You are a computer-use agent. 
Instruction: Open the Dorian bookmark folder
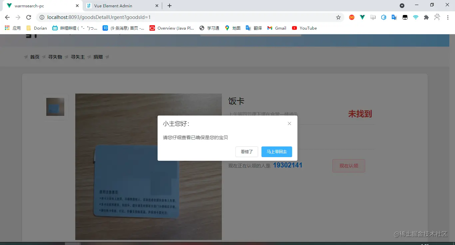(x=37, y=28)
